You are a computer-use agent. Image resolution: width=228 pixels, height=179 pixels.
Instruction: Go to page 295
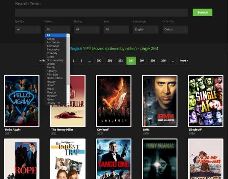click(153, 61)
